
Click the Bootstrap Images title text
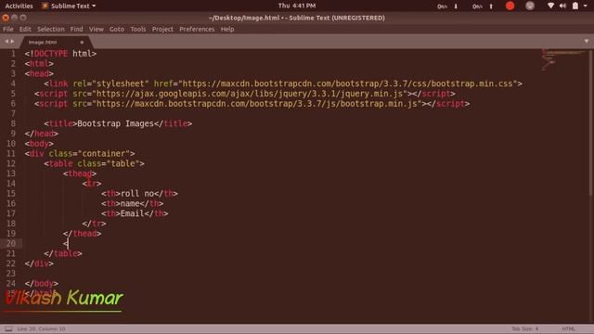point(115,123)
